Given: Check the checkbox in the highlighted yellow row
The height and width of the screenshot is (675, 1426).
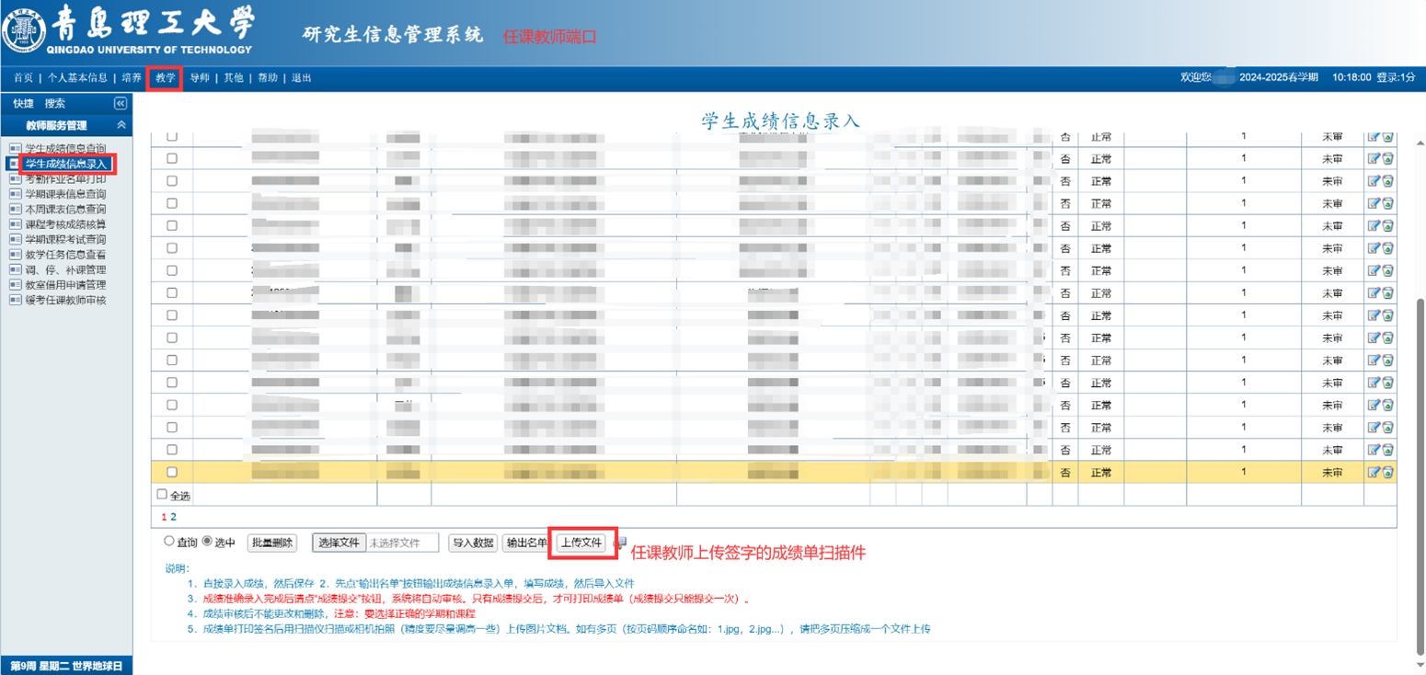Looking at the screenshot, I should (172, 473).
